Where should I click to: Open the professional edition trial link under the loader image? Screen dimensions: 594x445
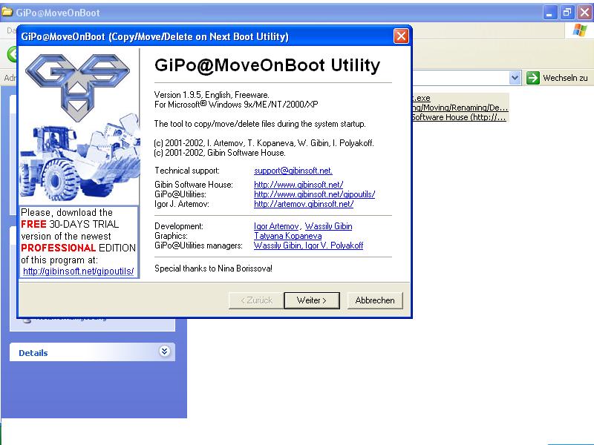79,271
